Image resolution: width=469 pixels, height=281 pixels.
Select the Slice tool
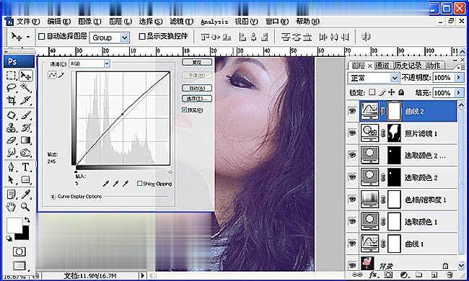click(26, 100)
